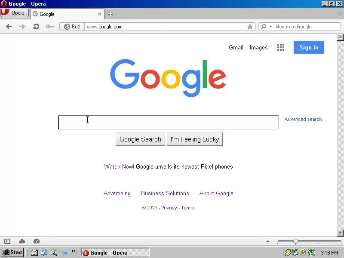Open search engine dropdown arrow
Screen dimensions: 344x258
[x=270, y=27]
